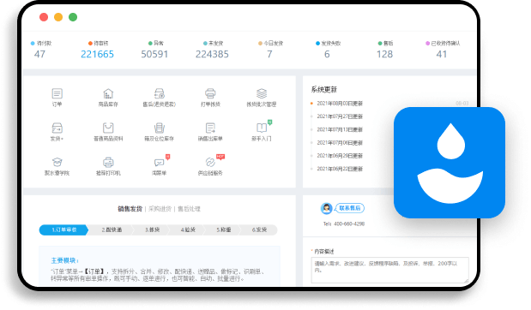Open the graduation cap academy icon
The image size is (531, 310).
[x=57, y=162]
